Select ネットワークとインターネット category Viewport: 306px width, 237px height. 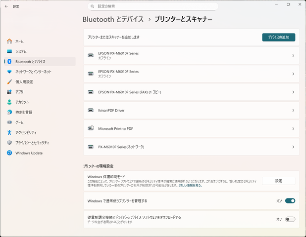(40, 72)
